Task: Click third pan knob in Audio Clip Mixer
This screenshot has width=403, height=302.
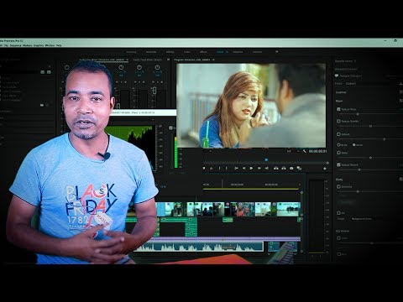Action: tap(121, 67)
